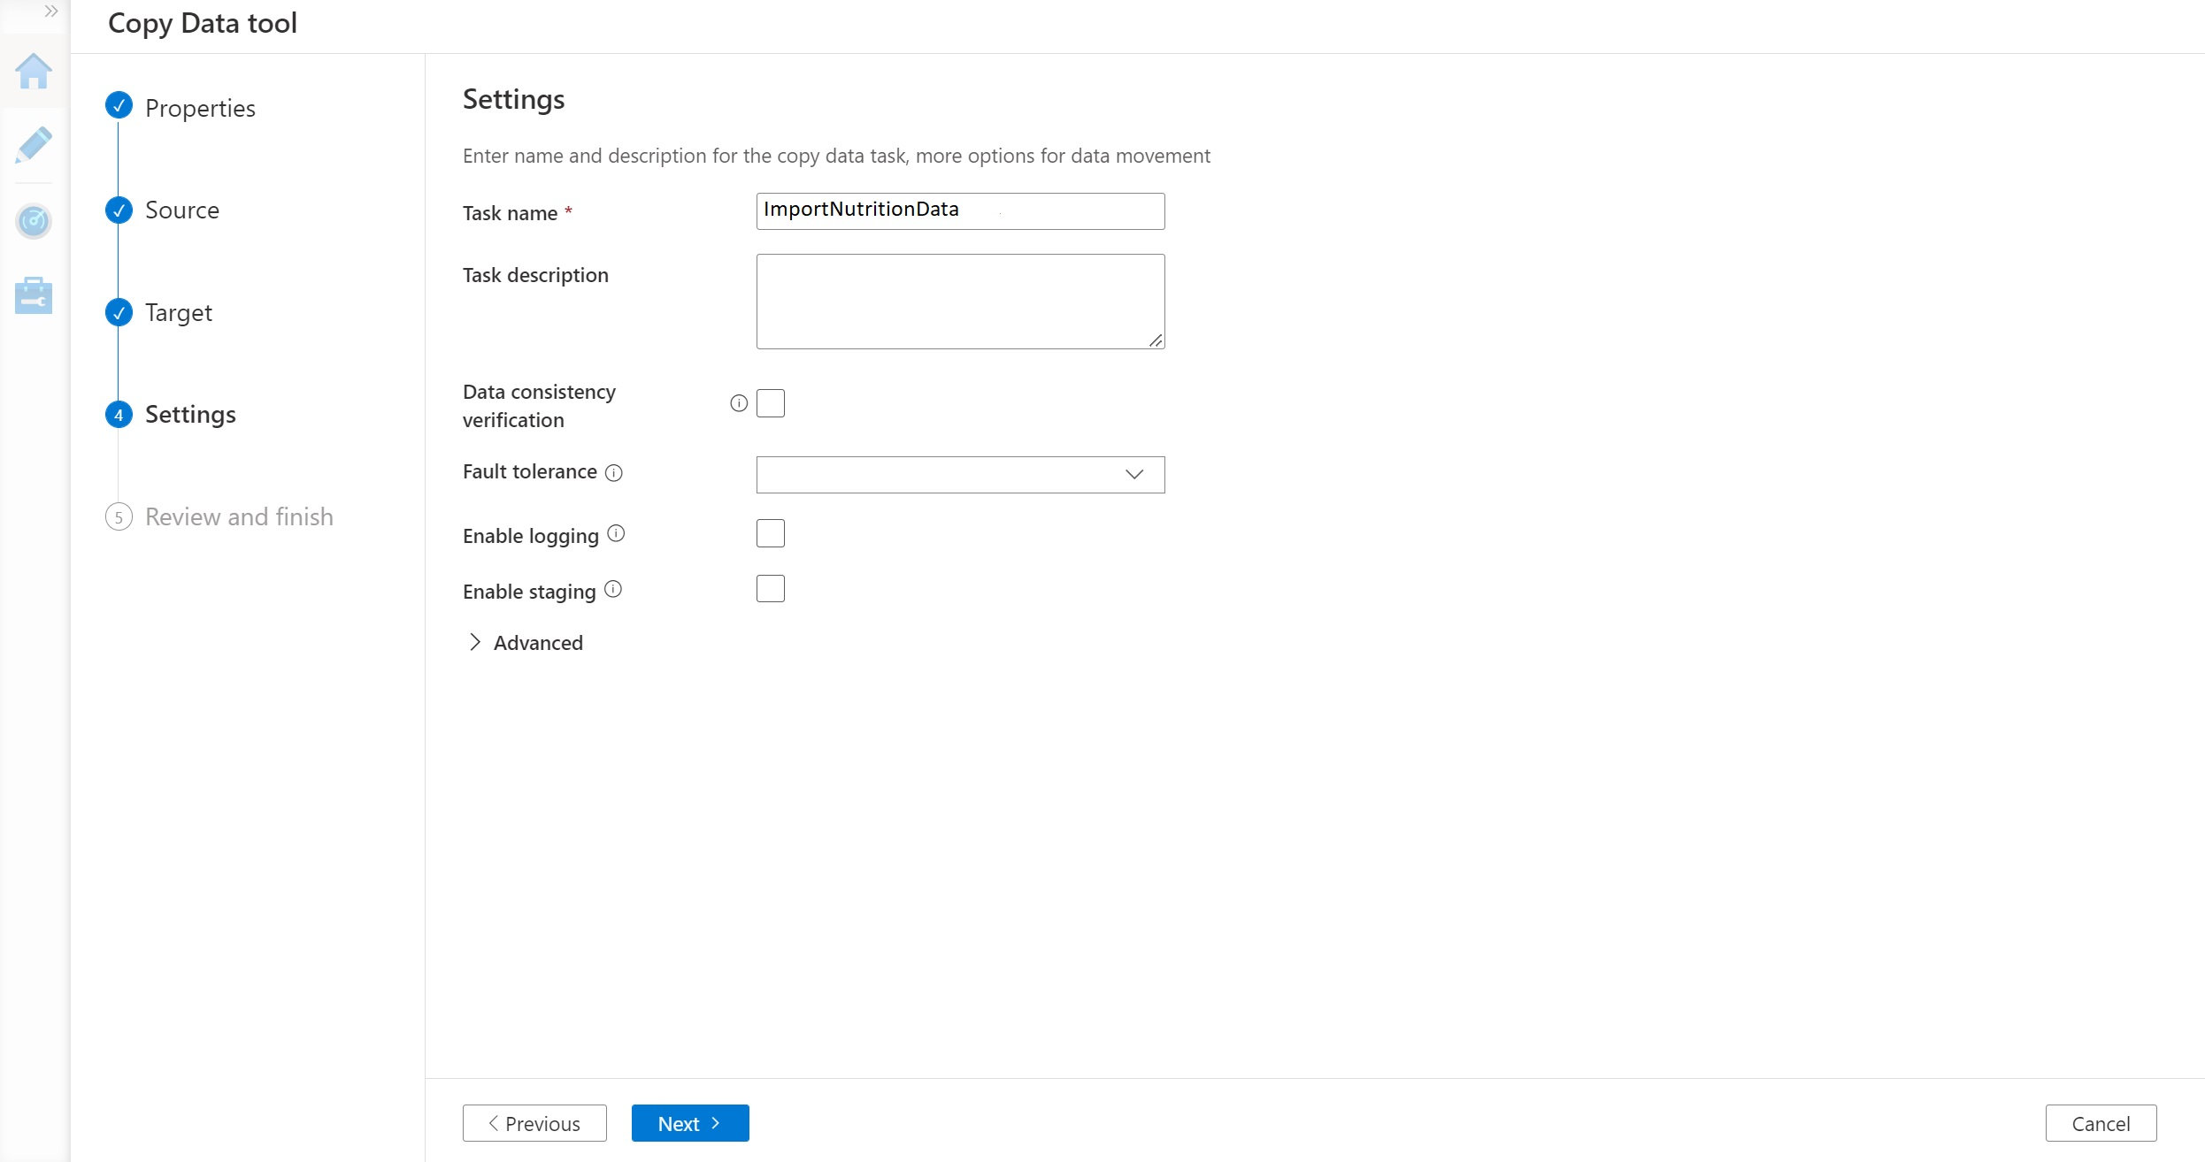This screenshot has width=2205, height=1162.
Task: Click the Next button
Action: pos(689,1122)
